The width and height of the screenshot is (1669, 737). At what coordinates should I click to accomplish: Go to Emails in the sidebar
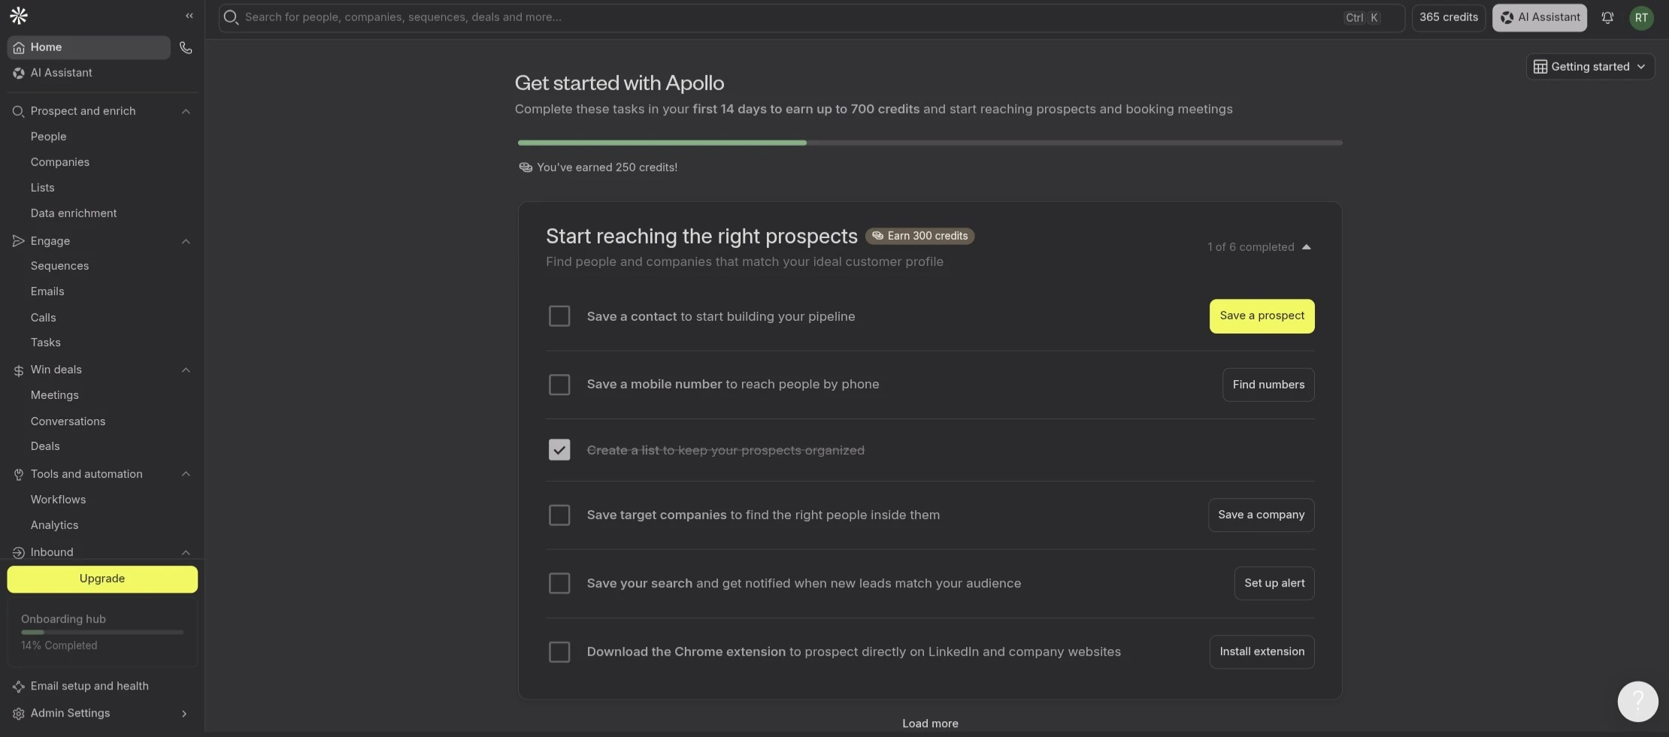[x=47, y=291]
